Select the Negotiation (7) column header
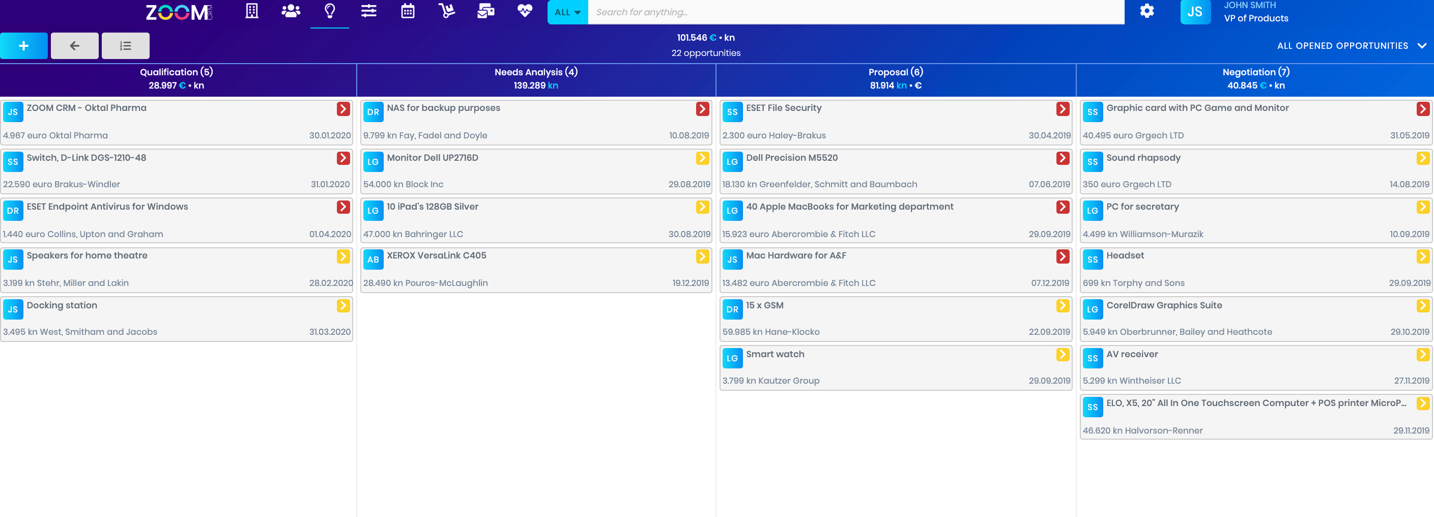 pos(1256,78)
